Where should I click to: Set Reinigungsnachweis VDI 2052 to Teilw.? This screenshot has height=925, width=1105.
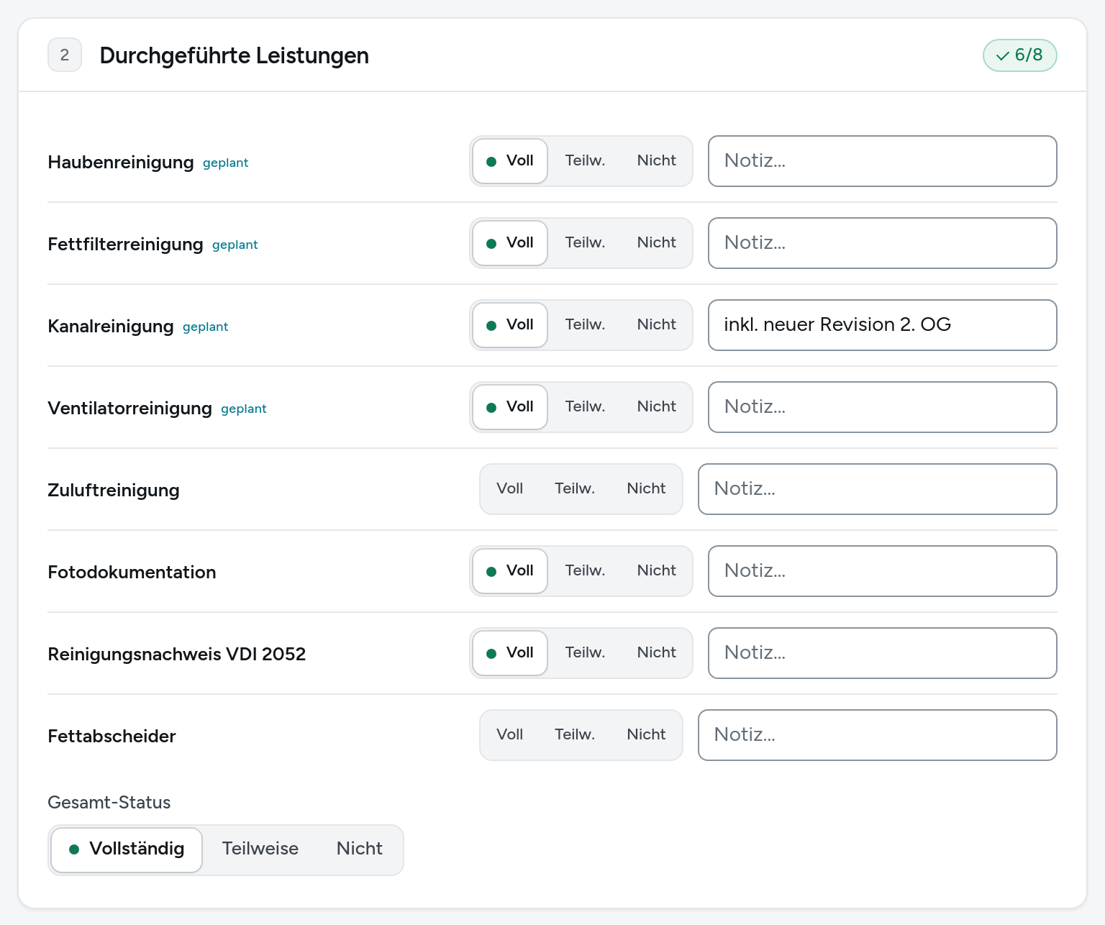(585, 653)
